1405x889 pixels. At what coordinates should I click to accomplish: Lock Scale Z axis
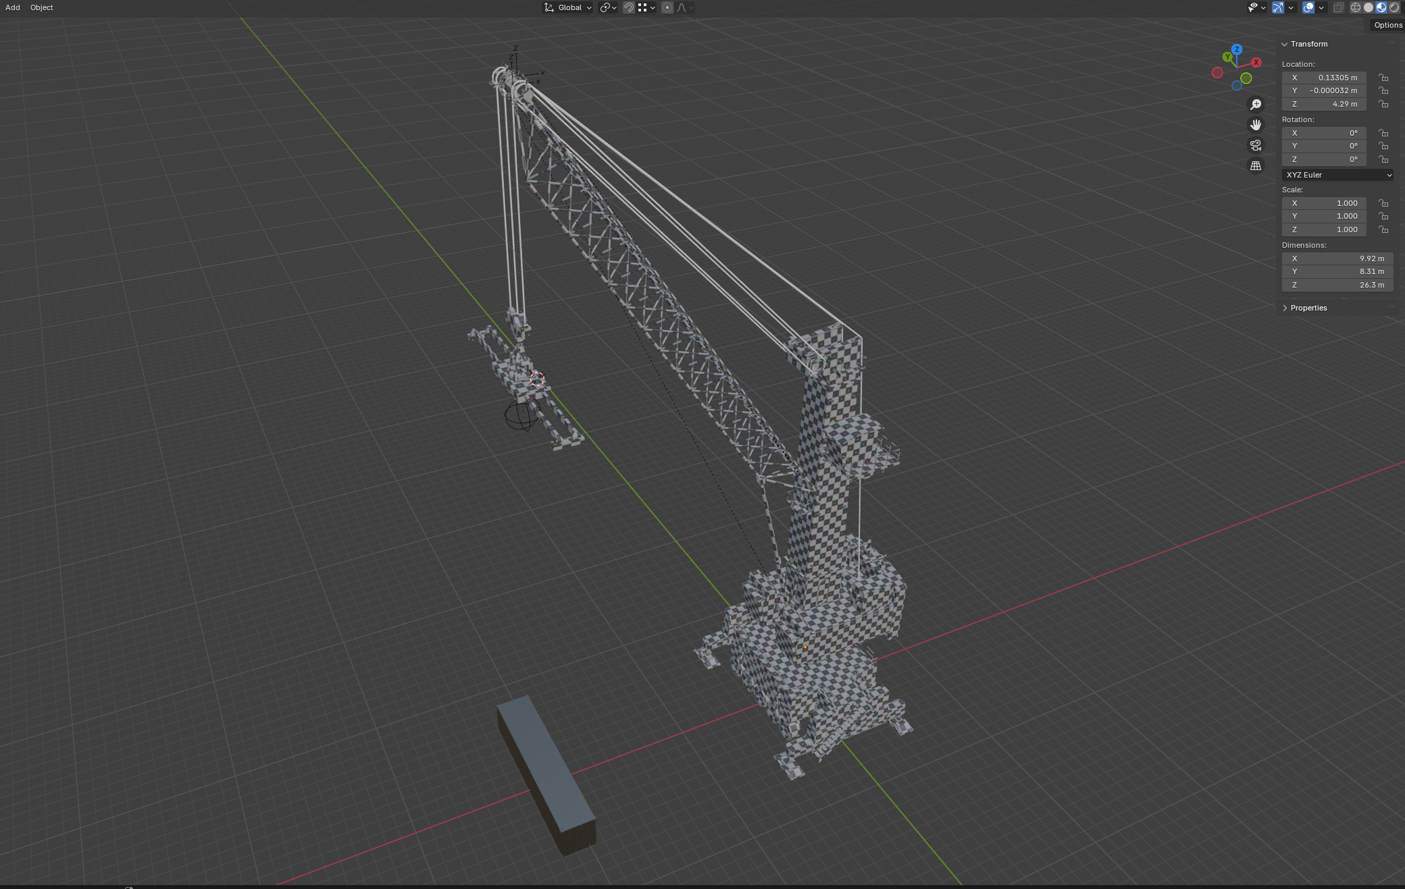point(1383,230)
